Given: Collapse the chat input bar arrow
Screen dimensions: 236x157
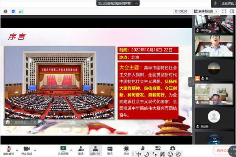Looking at the screenshot, I should pyautogui.click(x=34, y=122).
